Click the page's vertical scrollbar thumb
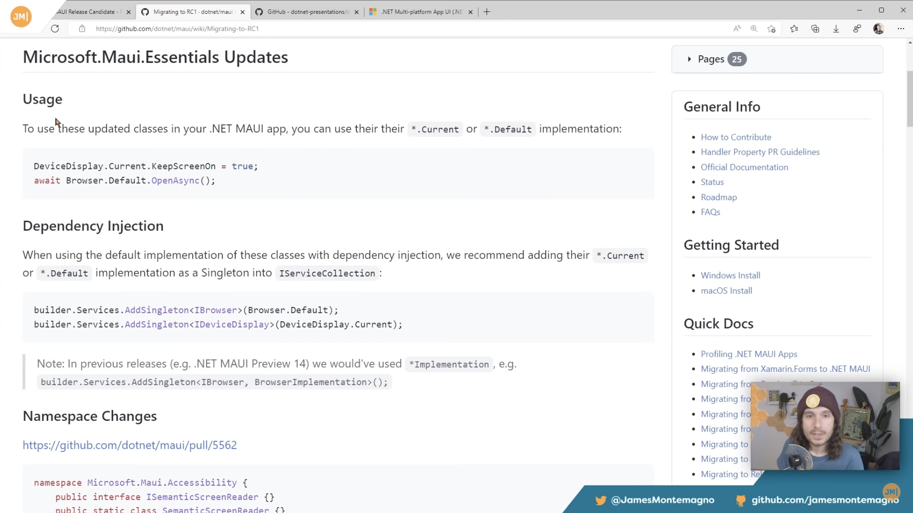 click(909, 98)
